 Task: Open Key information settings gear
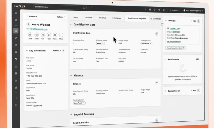[x=64, y=51]
